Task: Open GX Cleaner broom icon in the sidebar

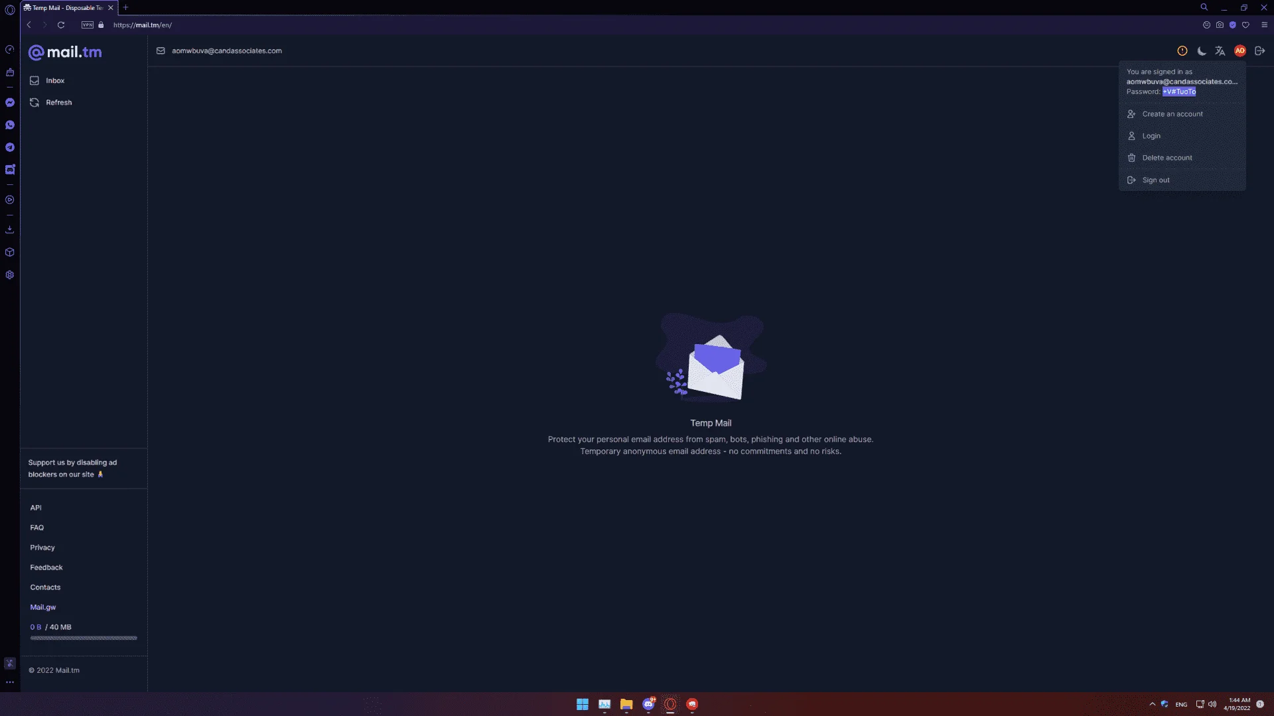Action: pyautogui.click(x=10, y=72)
